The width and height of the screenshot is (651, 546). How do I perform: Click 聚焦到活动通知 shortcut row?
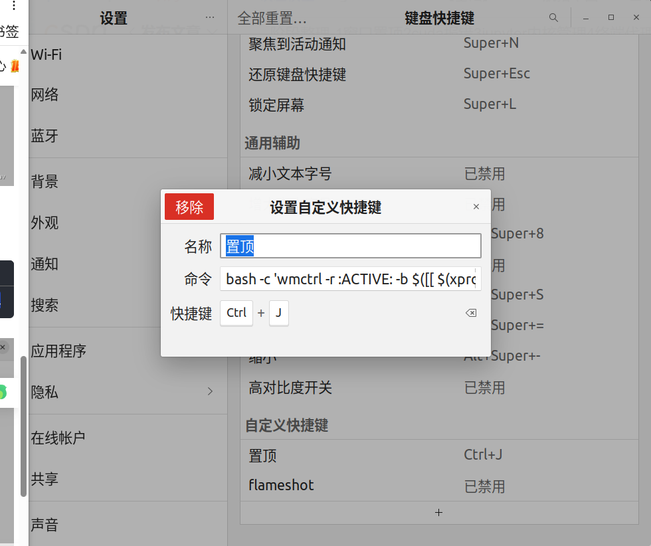[x=439, y=44]
